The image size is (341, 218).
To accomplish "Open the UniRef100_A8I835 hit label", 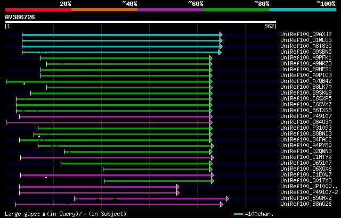I will coord(306,46).
